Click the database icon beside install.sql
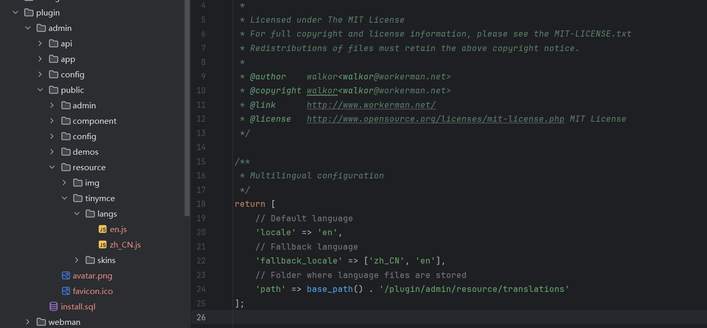This screenshot has height=328, width=707. pyautogui.click(x=54, y=306)
